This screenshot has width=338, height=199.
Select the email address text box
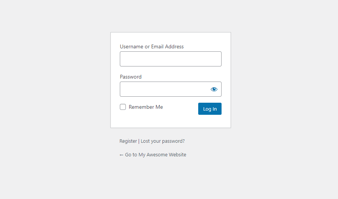point(170,59)
